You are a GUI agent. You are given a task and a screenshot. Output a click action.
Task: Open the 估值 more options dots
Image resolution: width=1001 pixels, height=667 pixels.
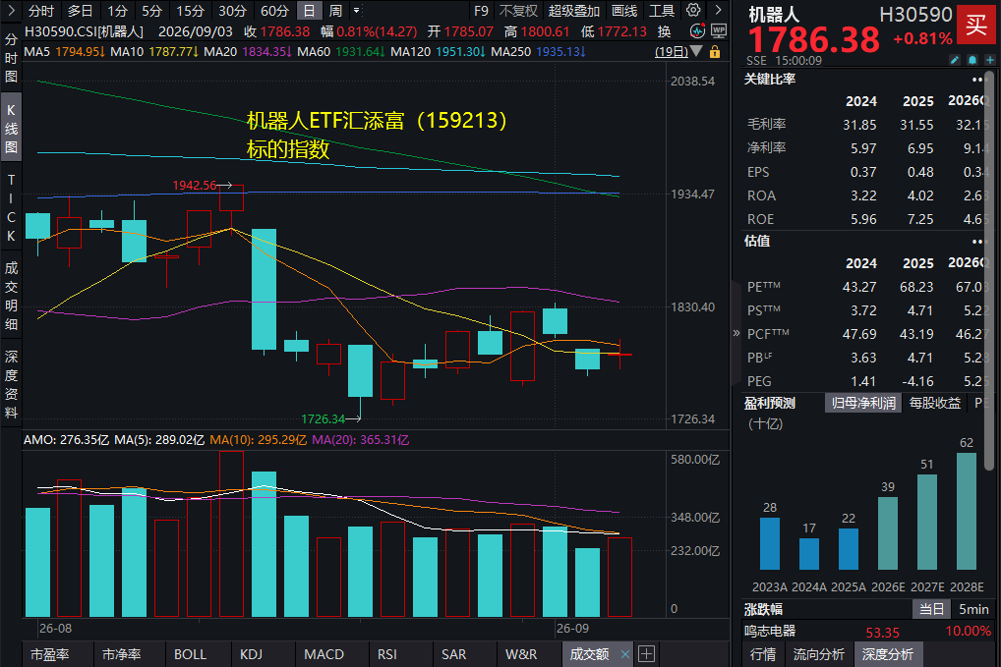(x=977, y=242)
